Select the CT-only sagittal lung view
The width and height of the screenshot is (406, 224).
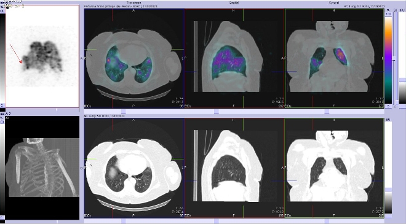(x=234, y=168)
